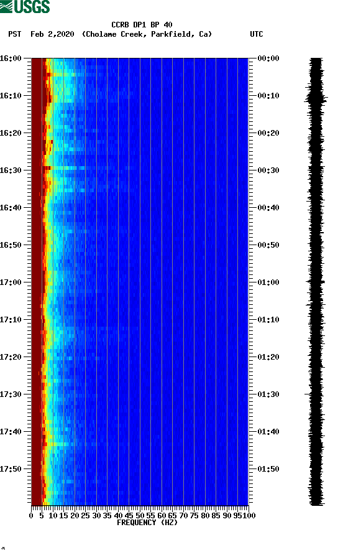Click the 10 Hz frequency tick label
The height and width of the screenshot is (555, 343).
pos(53,515)
